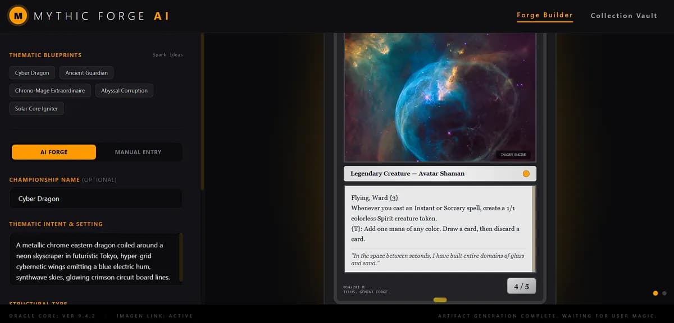
Task: Choose the Ancient Guardian blueprint
Action: click(x=86, y=73)
